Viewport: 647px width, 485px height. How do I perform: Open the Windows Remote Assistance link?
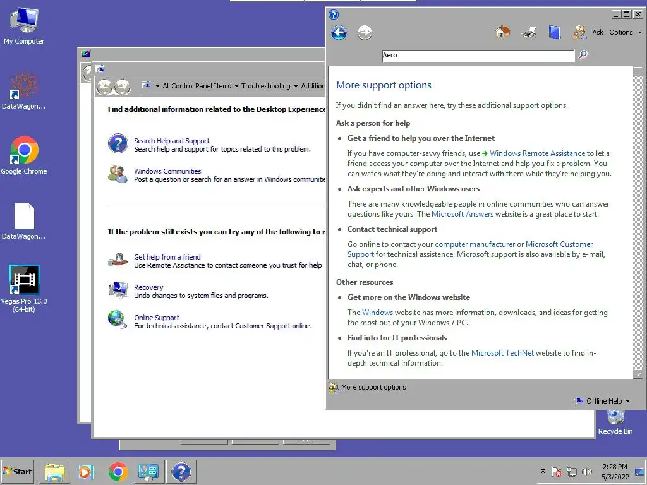pyautogui.click(x=537, y=153)
